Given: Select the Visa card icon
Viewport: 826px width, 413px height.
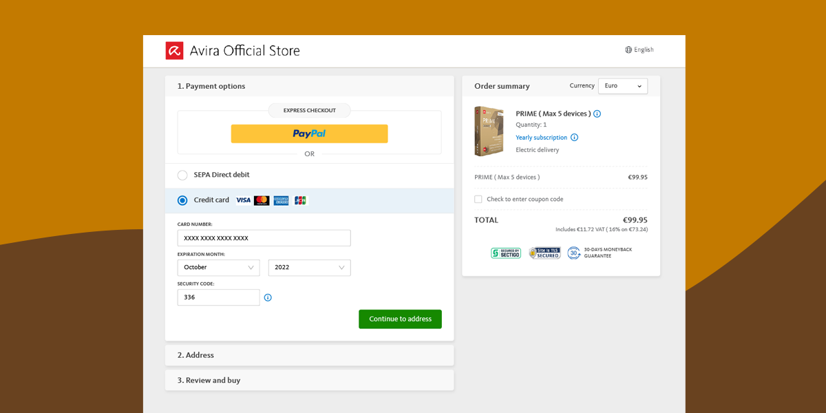Looking at the screenshot, I should pos(243,200).
